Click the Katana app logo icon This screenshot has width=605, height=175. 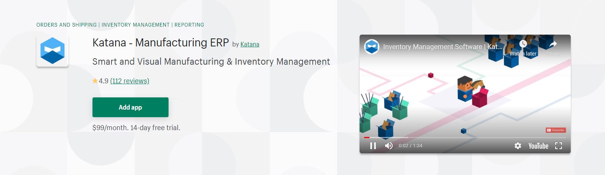[53, 51]
